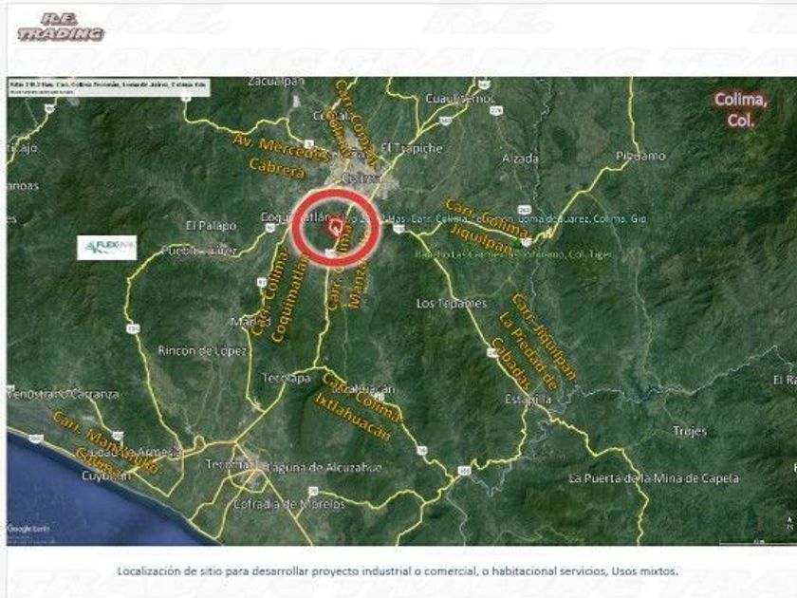This screenshot has width=797, height=598.
Task: Click the 'Trejes' place name
Action: coord(690,431)
